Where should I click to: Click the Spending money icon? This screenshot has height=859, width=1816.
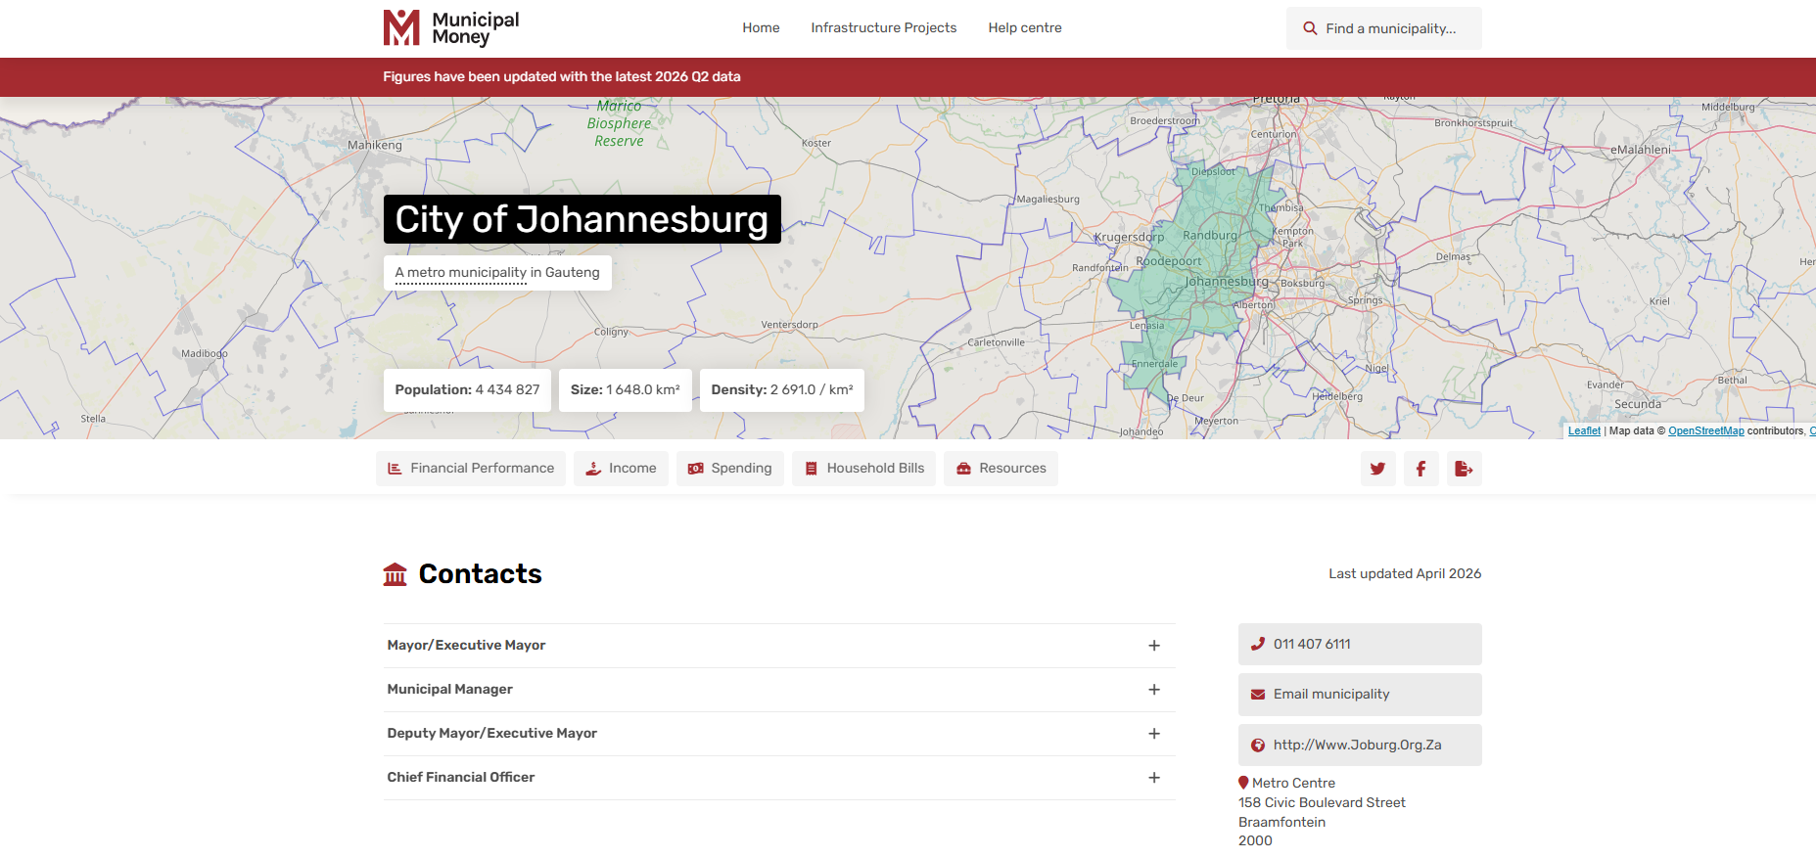pyautogui.click(x=696, y=469)
